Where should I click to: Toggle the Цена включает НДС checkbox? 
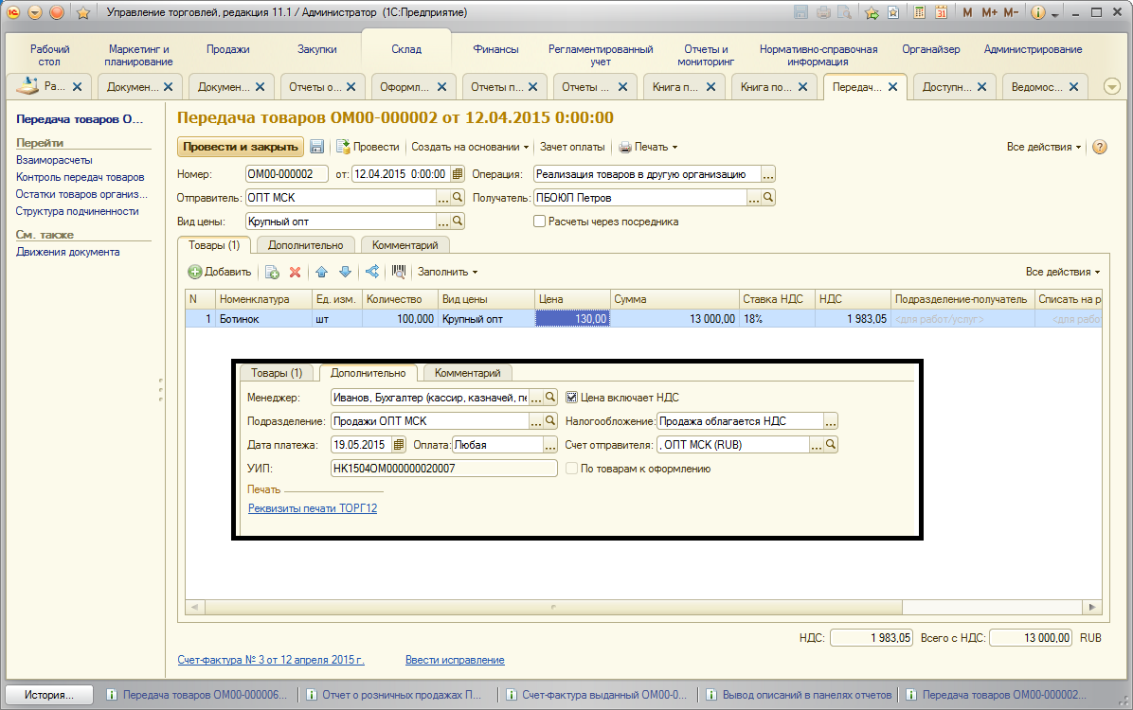click(571, 398)
